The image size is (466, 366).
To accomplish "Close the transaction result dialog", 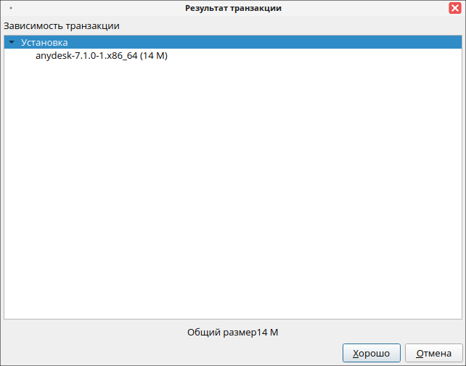I will click(x=454, y=8).
